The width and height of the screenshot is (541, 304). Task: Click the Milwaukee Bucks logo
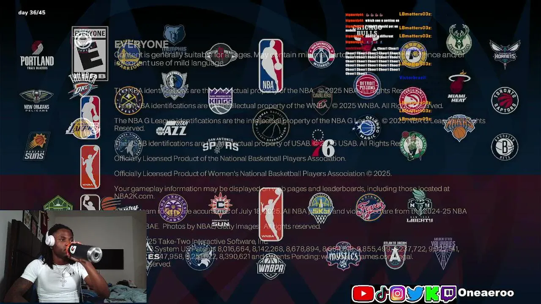point(459,39)
